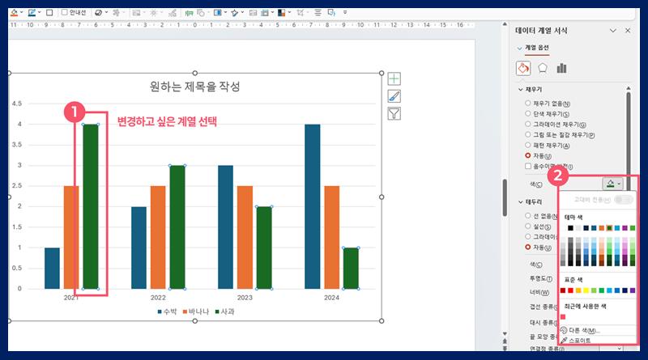Click the 수박 legend entry
648x360 pixels.
click(167, 311)
